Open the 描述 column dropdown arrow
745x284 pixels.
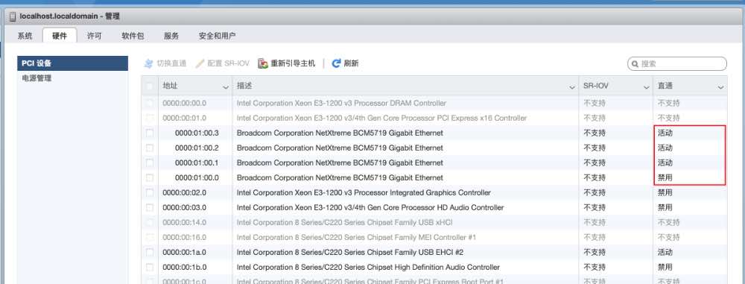[572, 87]
